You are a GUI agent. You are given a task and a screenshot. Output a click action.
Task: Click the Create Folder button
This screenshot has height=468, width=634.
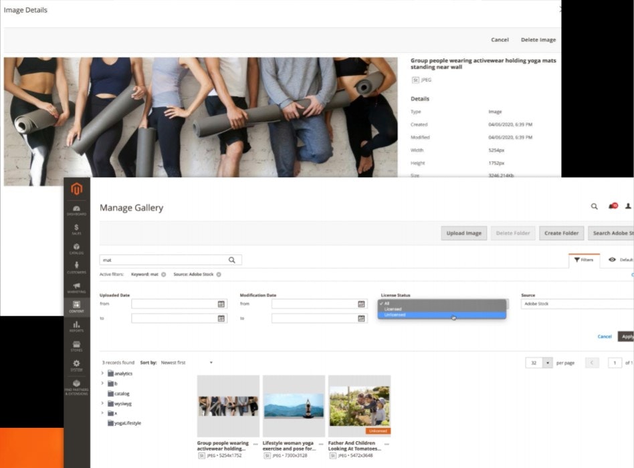561,233
